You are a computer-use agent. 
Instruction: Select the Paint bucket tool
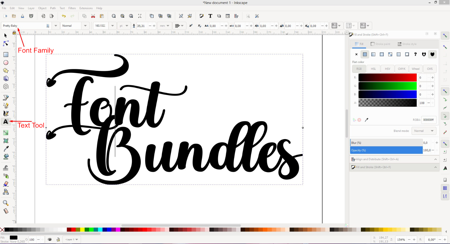click(6, 156)
